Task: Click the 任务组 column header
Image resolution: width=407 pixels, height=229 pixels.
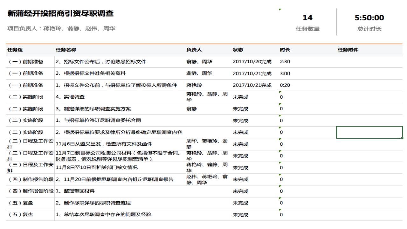Action: pyautogui.click(x=15, y=50)
